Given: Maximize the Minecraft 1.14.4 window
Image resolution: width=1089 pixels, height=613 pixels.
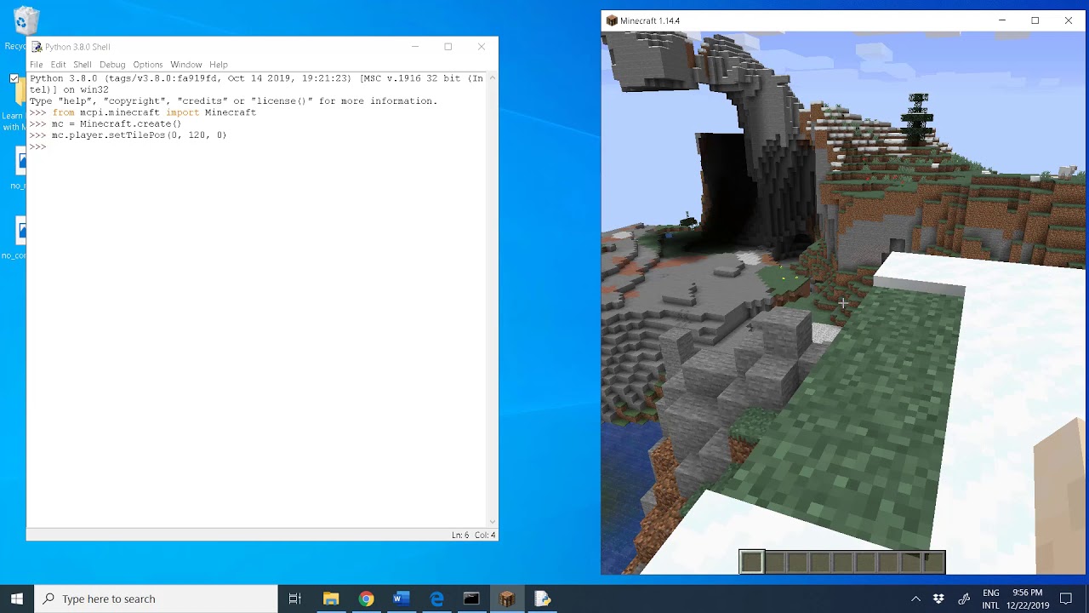Looking at the screenshot, I should click(1035, 20).
